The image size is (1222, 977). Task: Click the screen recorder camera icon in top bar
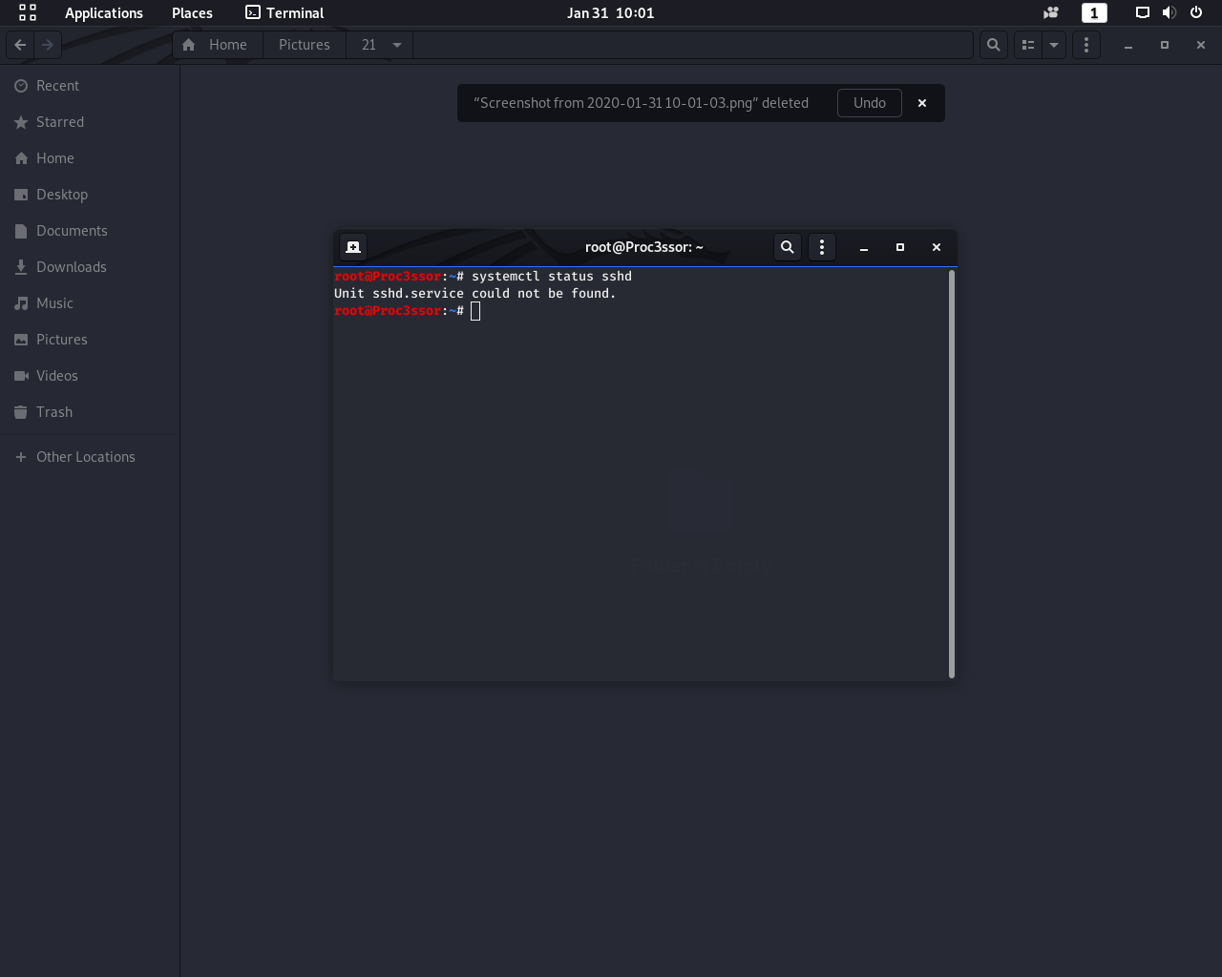click(1051, 12)
